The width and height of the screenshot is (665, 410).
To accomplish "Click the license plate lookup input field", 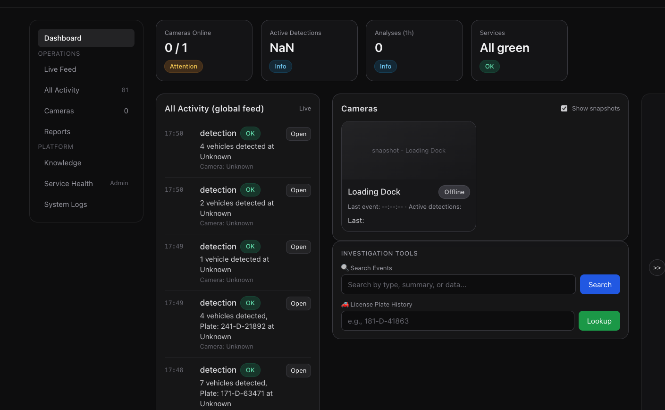I will coord(458,321).
